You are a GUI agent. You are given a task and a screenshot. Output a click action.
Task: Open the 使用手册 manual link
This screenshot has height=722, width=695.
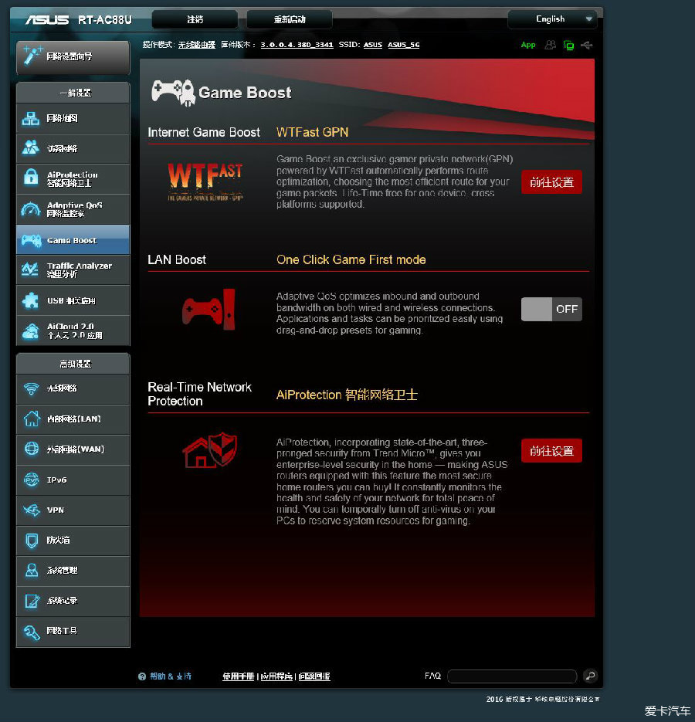[x=238, y=676]
